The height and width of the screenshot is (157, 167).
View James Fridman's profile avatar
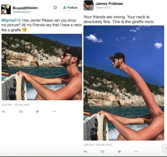88,5
